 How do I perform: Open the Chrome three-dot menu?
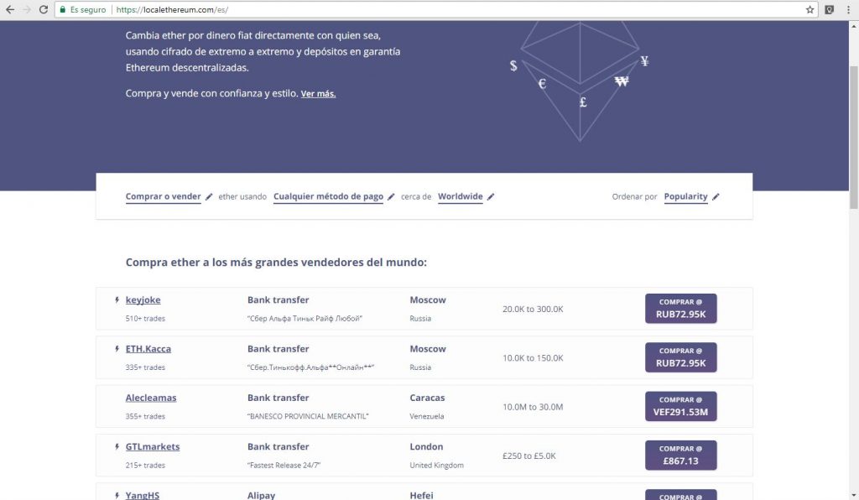[x=848, y=10]
